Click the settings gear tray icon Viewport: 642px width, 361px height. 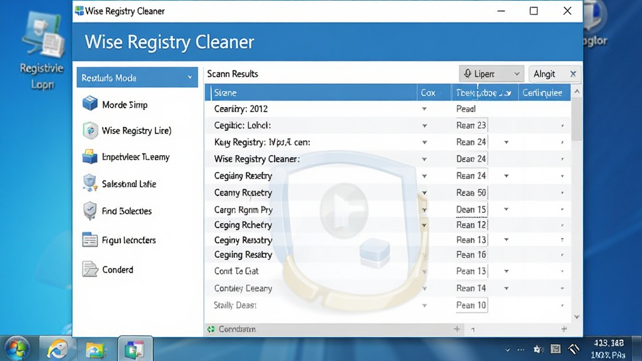click(x=538, y=349)
